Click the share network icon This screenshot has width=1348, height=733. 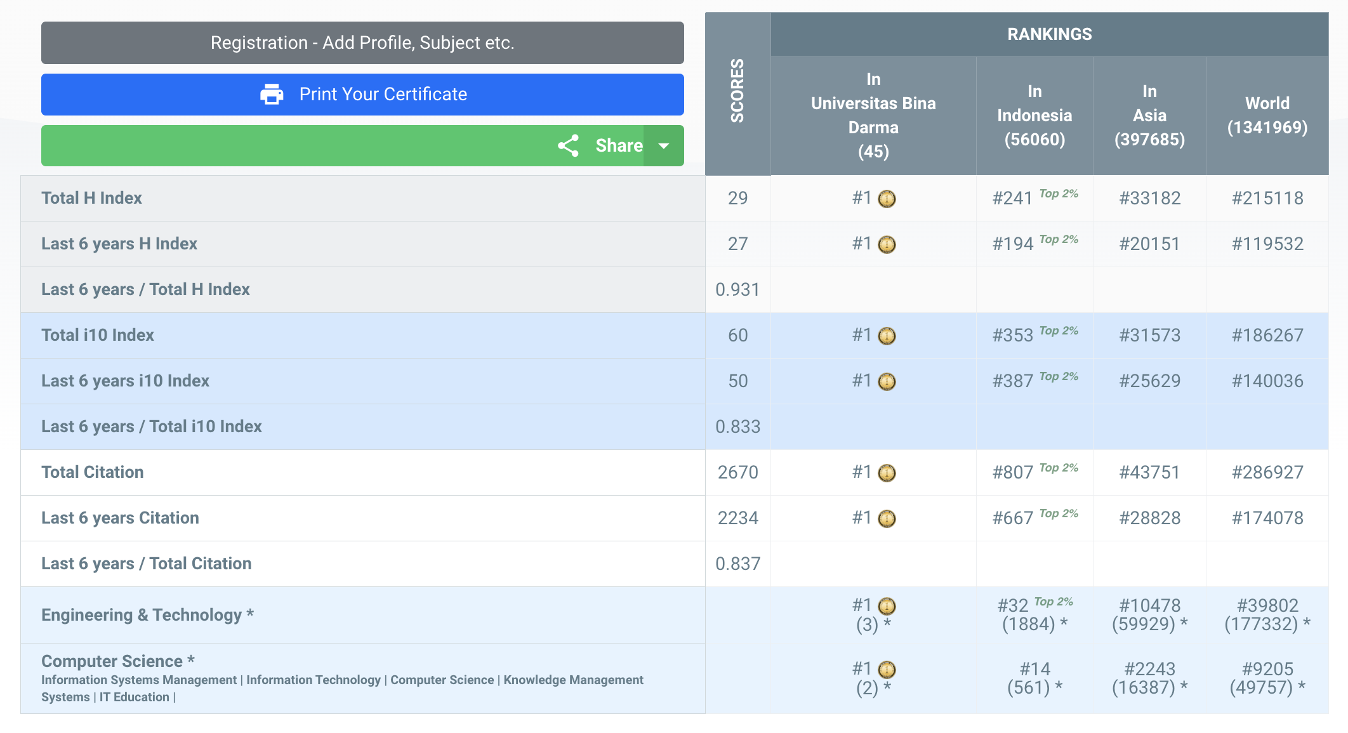(568, 146)
